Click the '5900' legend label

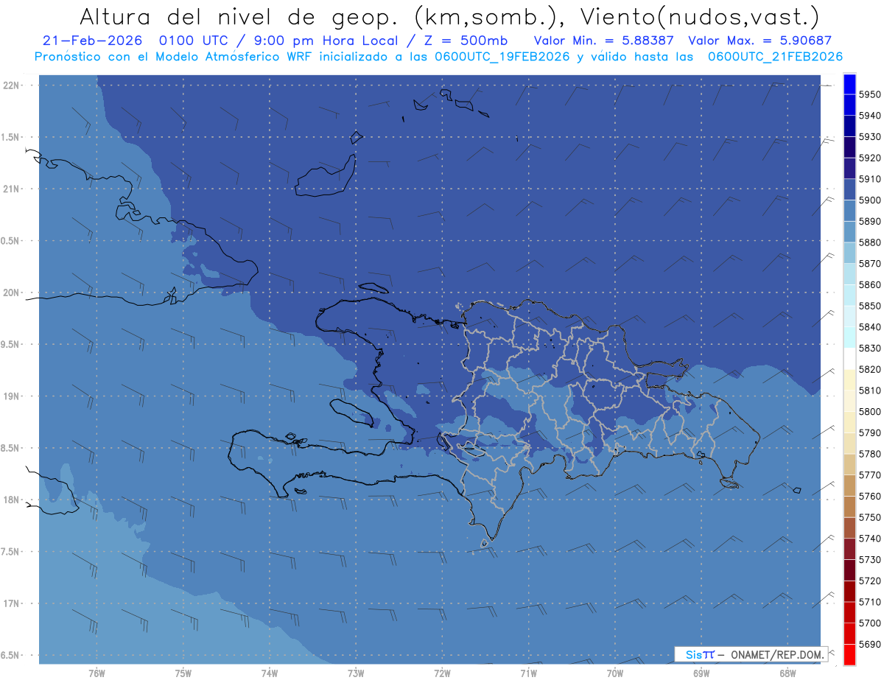tap(870, 200)
